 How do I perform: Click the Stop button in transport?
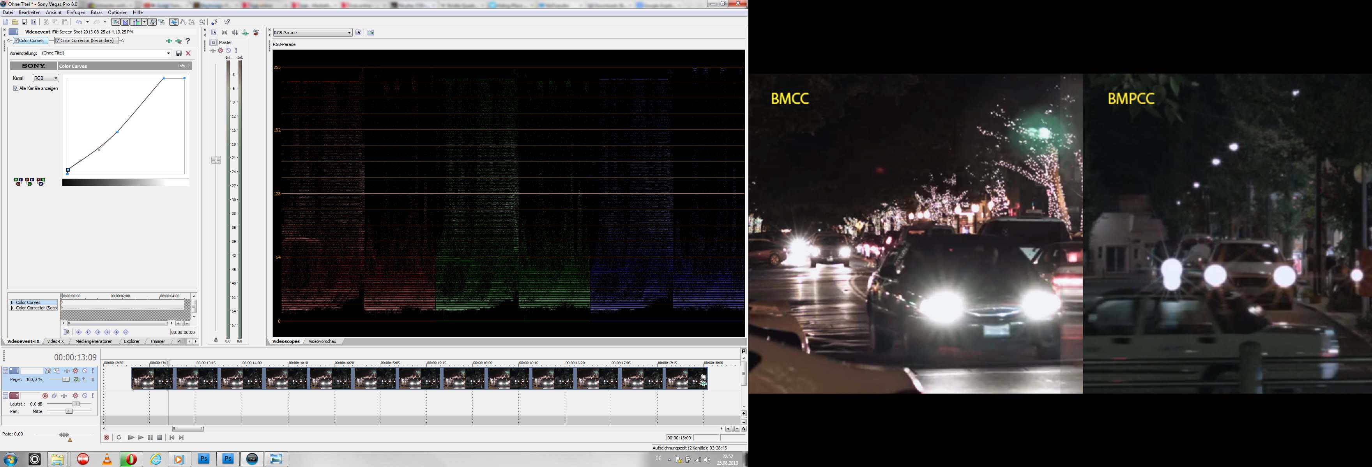[160, 437]
